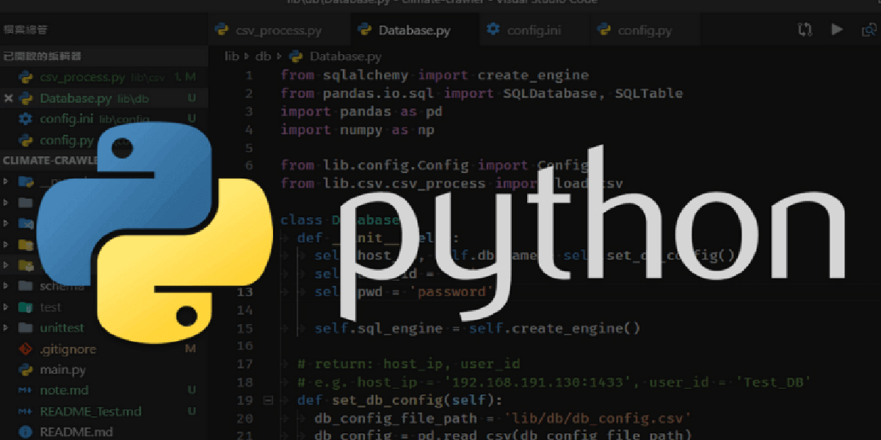Click the db breadcrumb segment
This screenshot has height=440, width=881.
tap(264, 56)
